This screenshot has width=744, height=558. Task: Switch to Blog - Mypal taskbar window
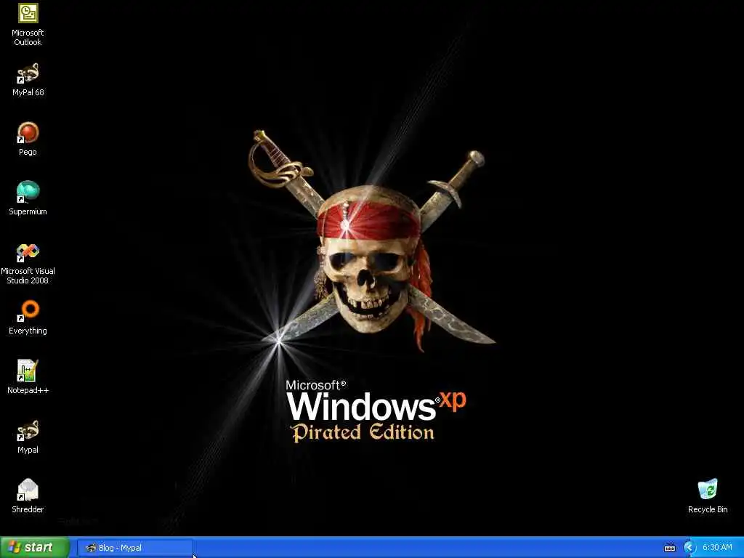tap(135, 548)
